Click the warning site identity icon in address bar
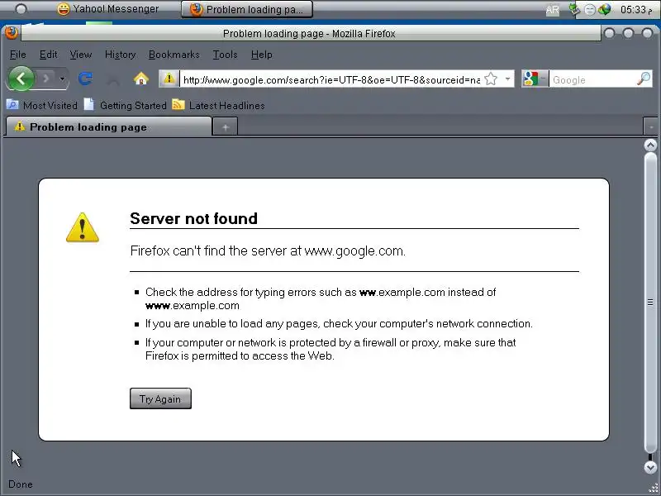Image resolution: width=661 pixels, height=496 pixels. (169, 79)
